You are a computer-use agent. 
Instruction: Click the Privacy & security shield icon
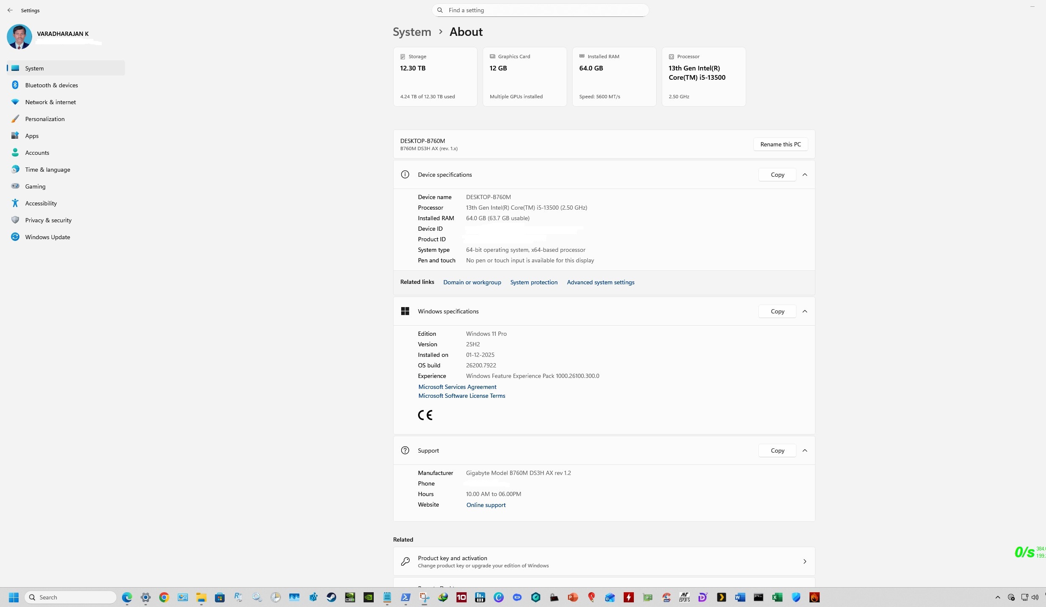click(15, 220)
